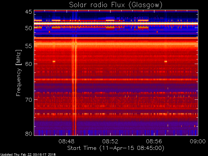The image size is (208, 156).
Task: Click the 'Solar radio Flux (Glasgow)' title
Action: pos(116,5)
